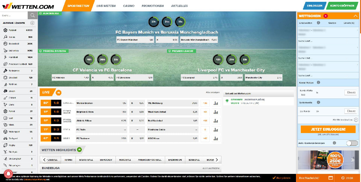Switch highlights to Basketball tab
The height and width of the screenshot is (182, 361).
coord(86,160)
